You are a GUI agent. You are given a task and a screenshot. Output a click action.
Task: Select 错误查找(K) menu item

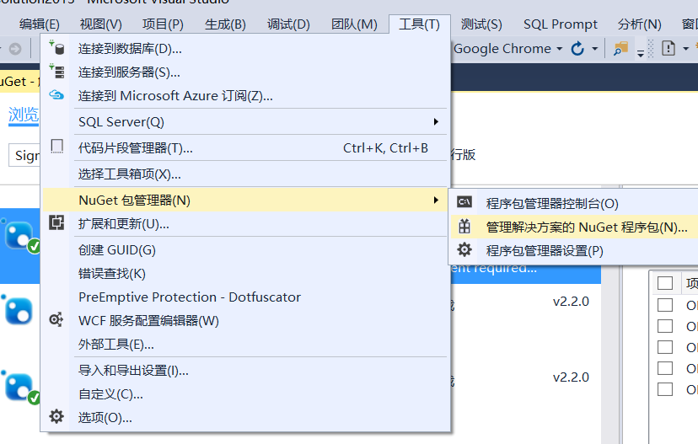tap(244, 274)
